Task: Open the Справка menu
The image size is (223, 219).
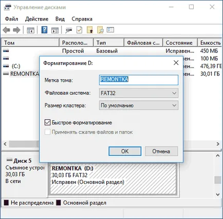Action: (x=82, y=19)
